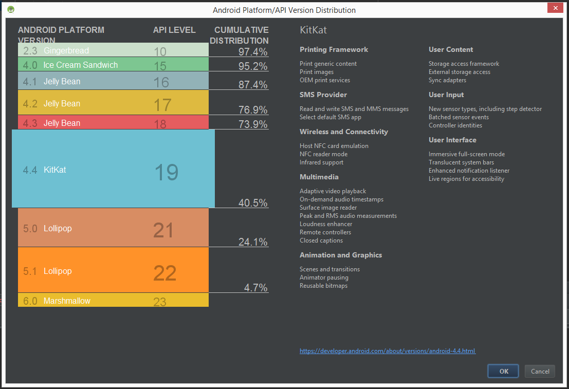Click the User Interface heading
Screen dimensions: 569x389
[x=452, y=140]
